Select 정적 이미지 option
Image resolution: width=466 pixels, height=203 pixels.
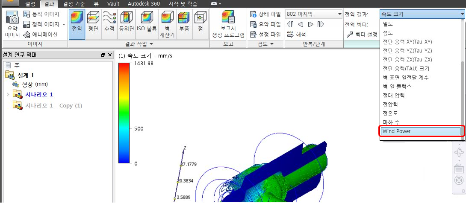click(x=41, y=24)
